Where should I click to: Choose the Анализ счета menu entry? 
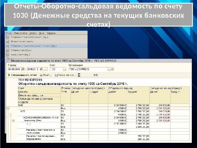tap(20, 55)
